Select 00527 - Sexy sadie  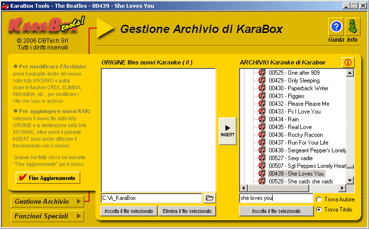(x=291, y=158)
